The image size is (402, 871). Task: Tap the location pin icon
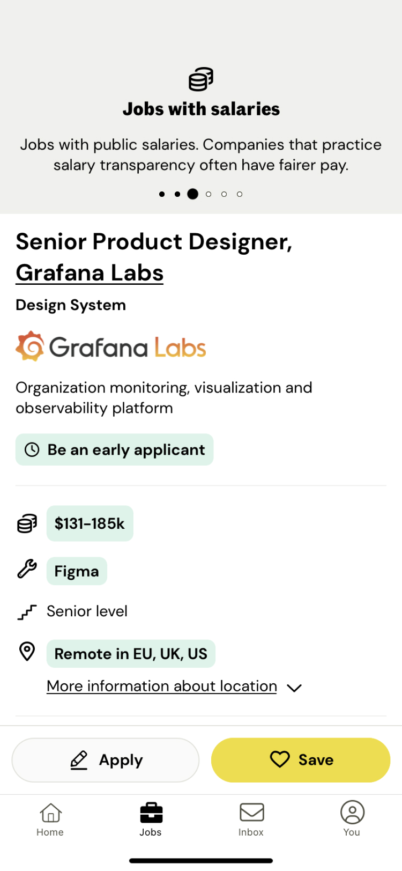pos(27,651)
